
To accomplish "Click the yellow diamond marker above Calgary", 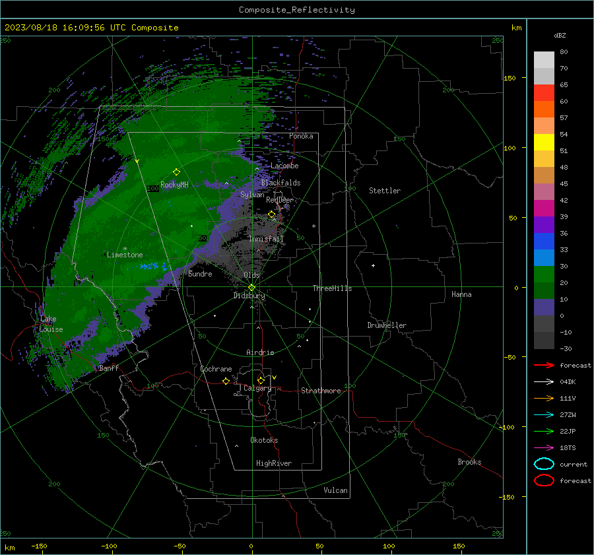I will (x=261, y=380).
